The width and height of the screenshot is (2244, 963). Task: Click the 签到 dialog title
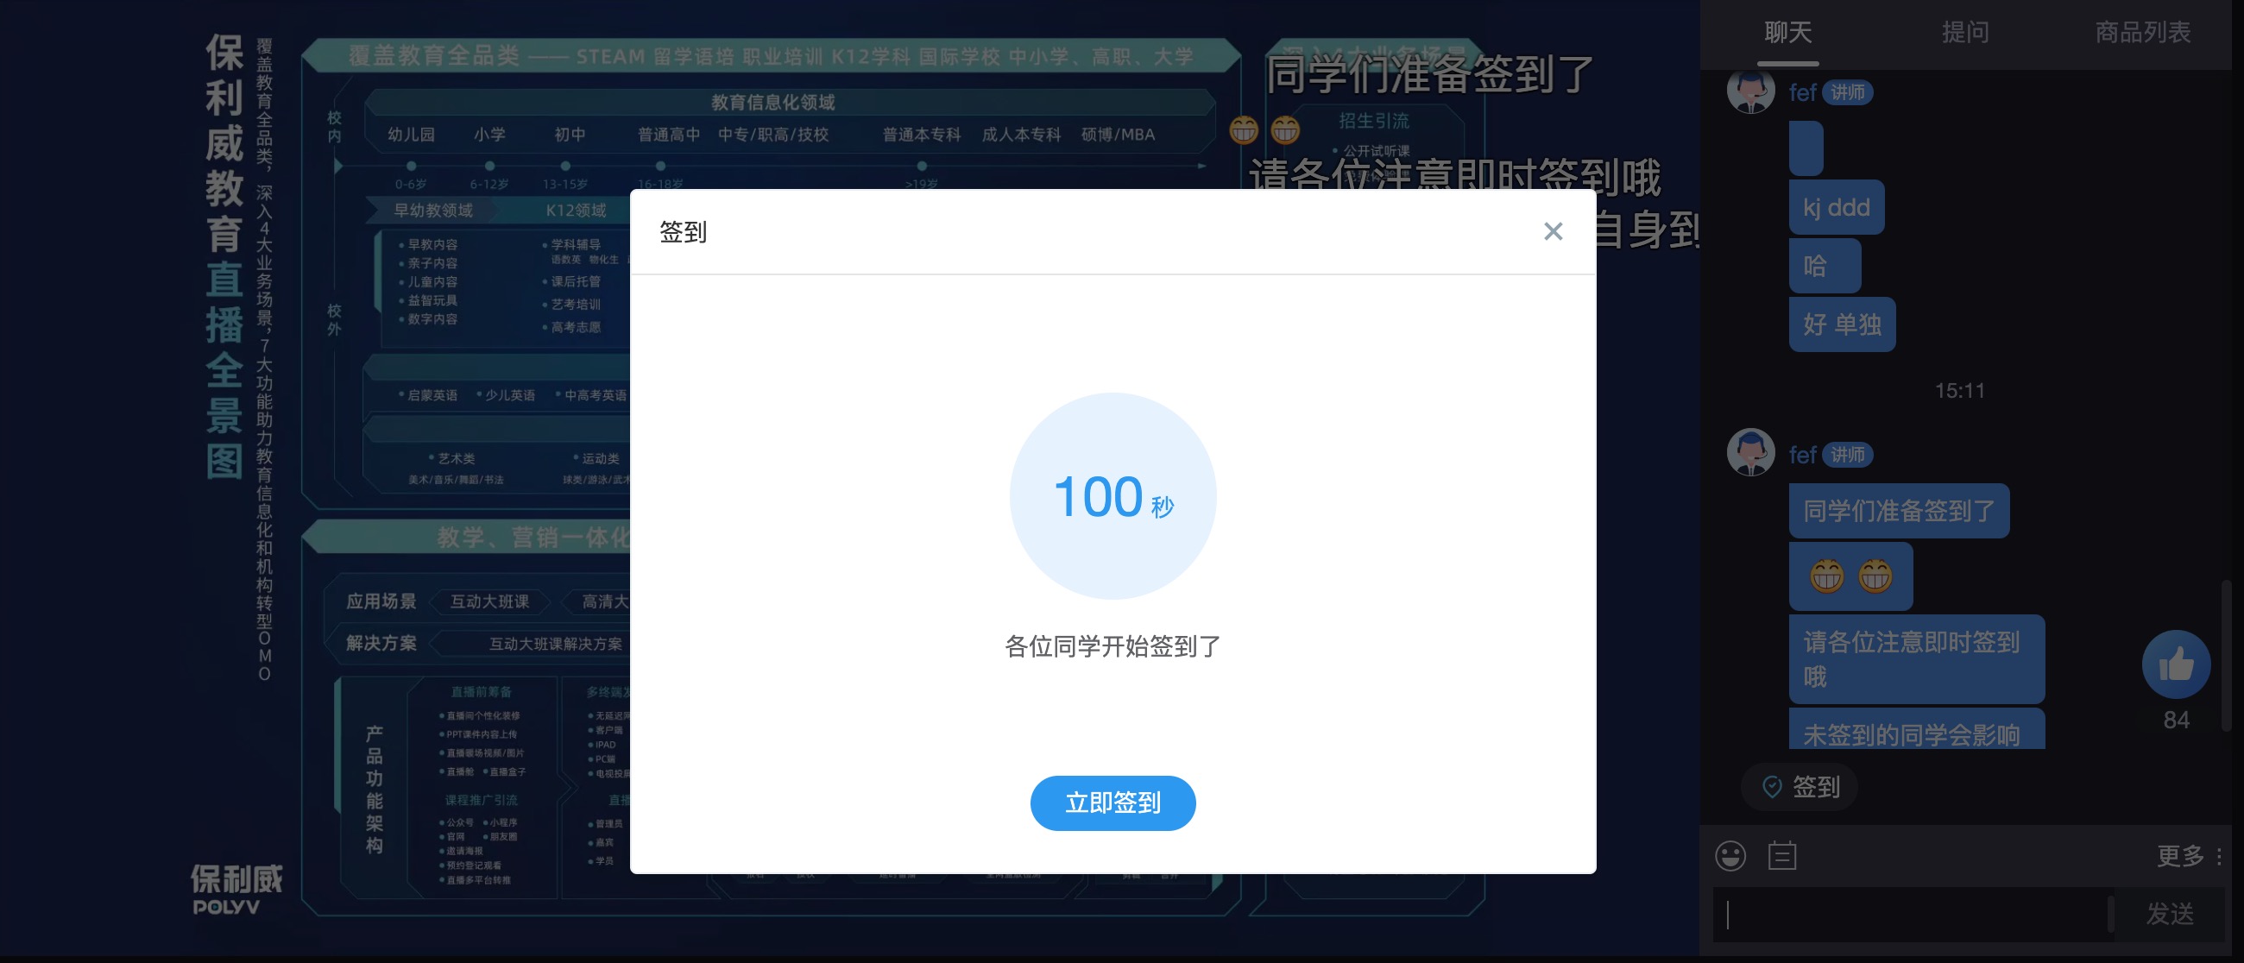[x=683, y=231]
